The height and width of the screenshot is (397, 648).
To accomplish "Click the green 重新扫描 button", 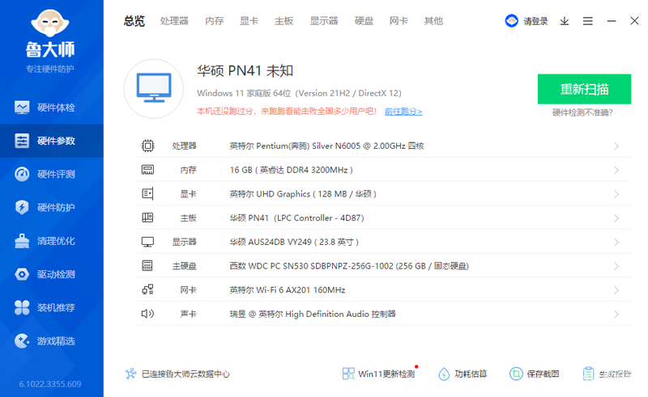I will click(x=584, y=89).
